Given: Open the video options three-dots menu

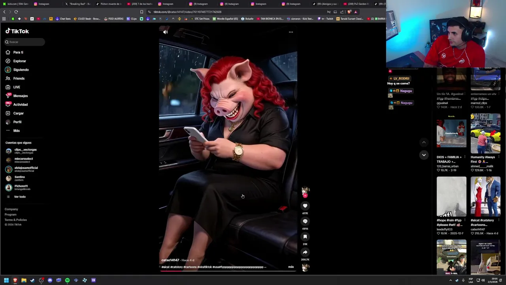Looking at the screenshot, I should click(x=291, y=32).
